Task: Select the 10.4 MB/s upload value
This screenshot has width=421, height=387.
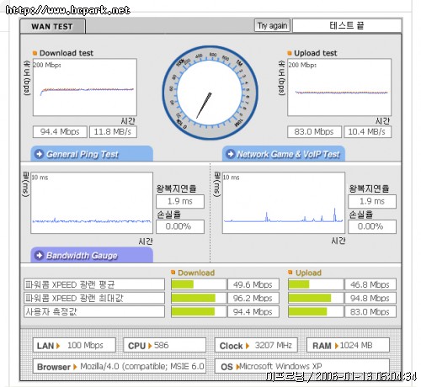Action: 368,132
